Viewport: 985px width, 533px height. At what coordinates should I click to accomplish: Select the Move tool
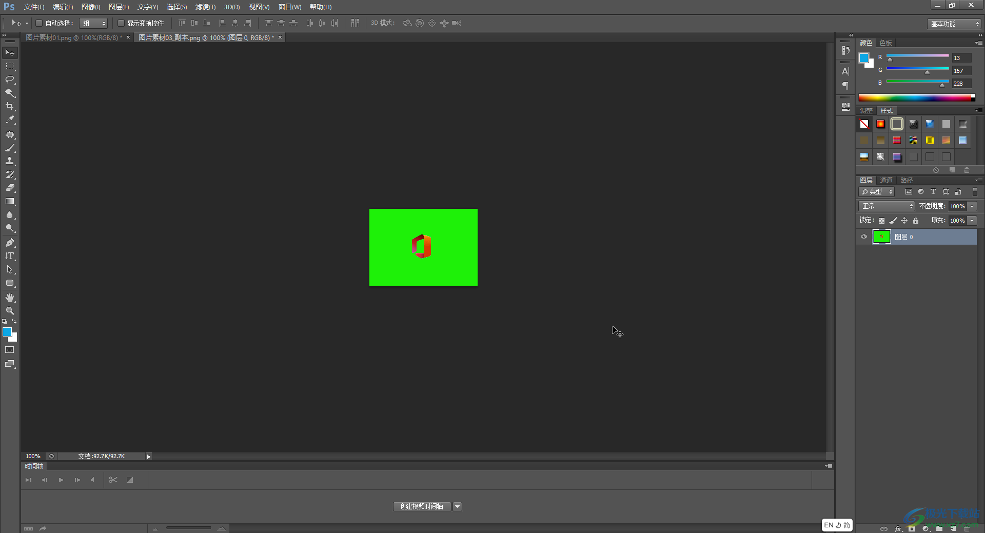tap(10, 53)
